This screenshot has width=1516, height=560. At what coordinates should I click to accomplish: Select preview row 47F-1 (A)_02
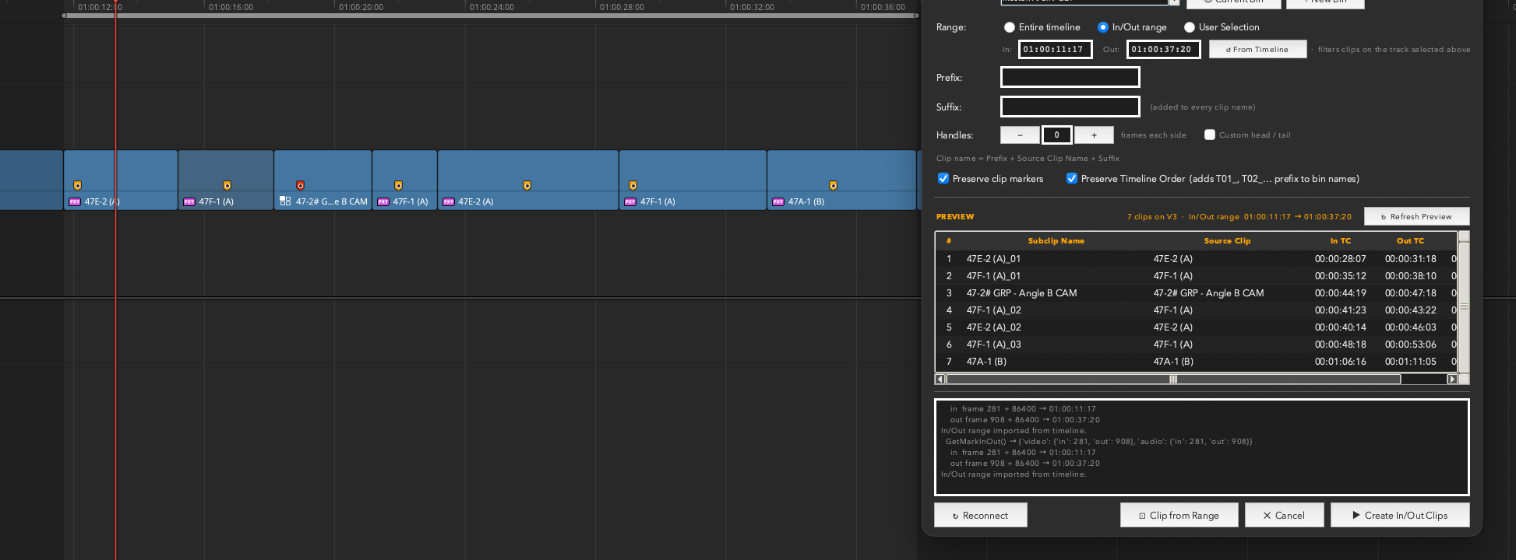click(x=1197, y=310)
